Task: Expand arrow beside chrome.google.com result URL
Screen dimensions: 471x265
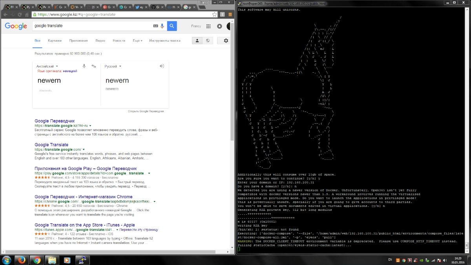Action: 155,201
